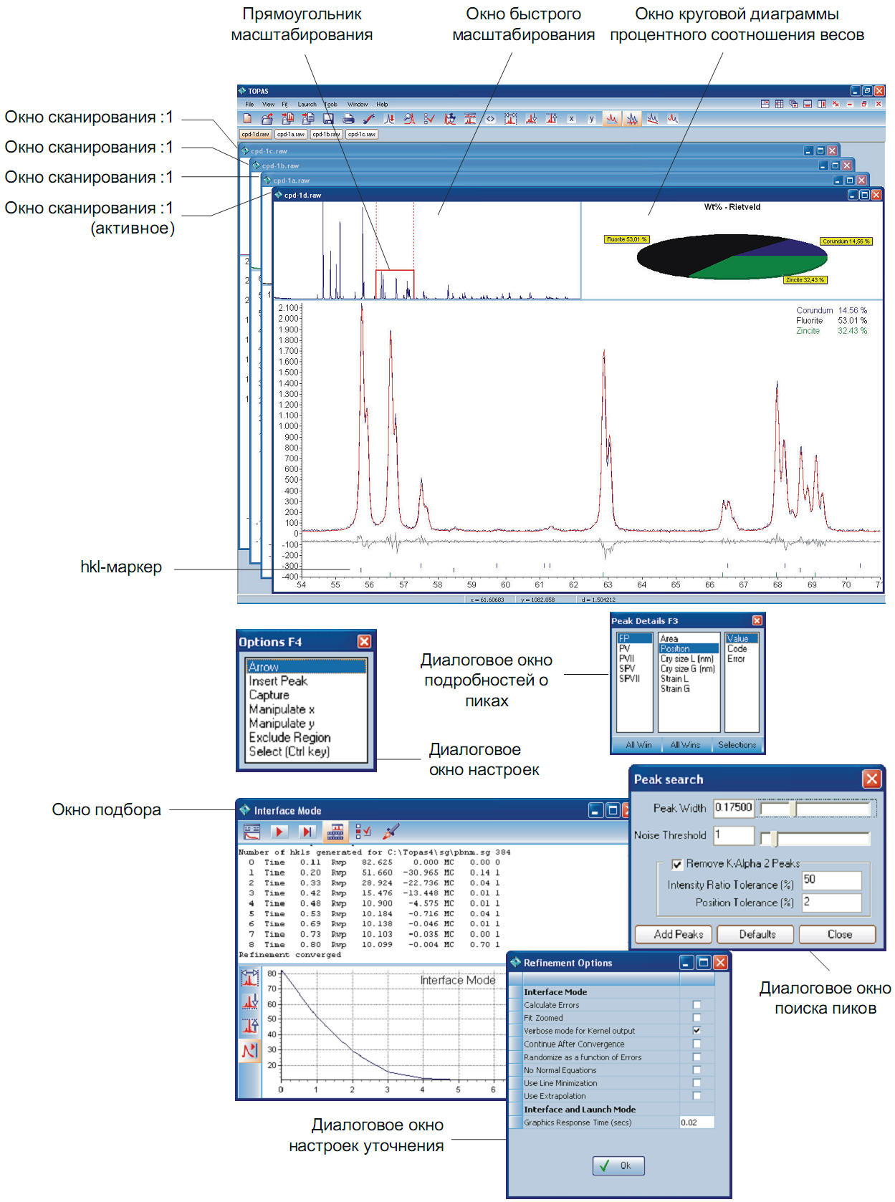Click the x-axis toggle icon in toolbar

(x=571, y=119)
